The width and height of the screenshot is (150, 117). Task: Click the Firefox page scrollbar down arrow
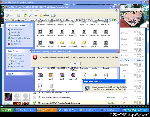[148, 103]
